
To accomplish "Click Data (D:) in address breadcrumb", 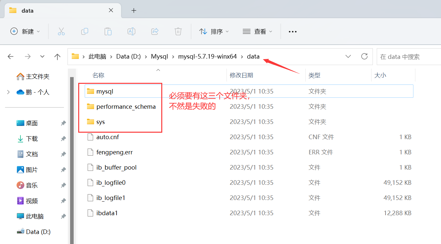I will (129, 57).
